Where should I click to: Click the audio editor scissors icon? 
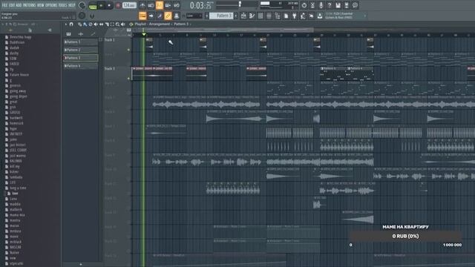pyautogui.click(x=312, y=5)
